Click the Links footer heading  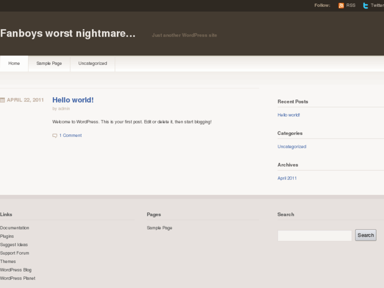click(x=6, y=215)
